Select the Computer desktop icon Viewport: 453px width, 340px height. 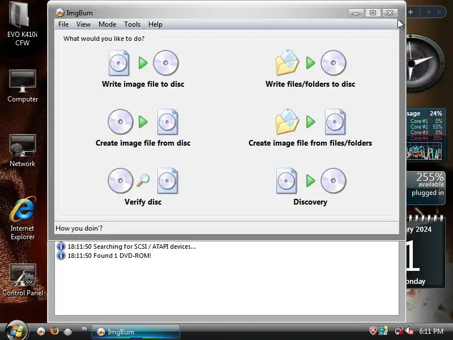[x=23, y=86]
